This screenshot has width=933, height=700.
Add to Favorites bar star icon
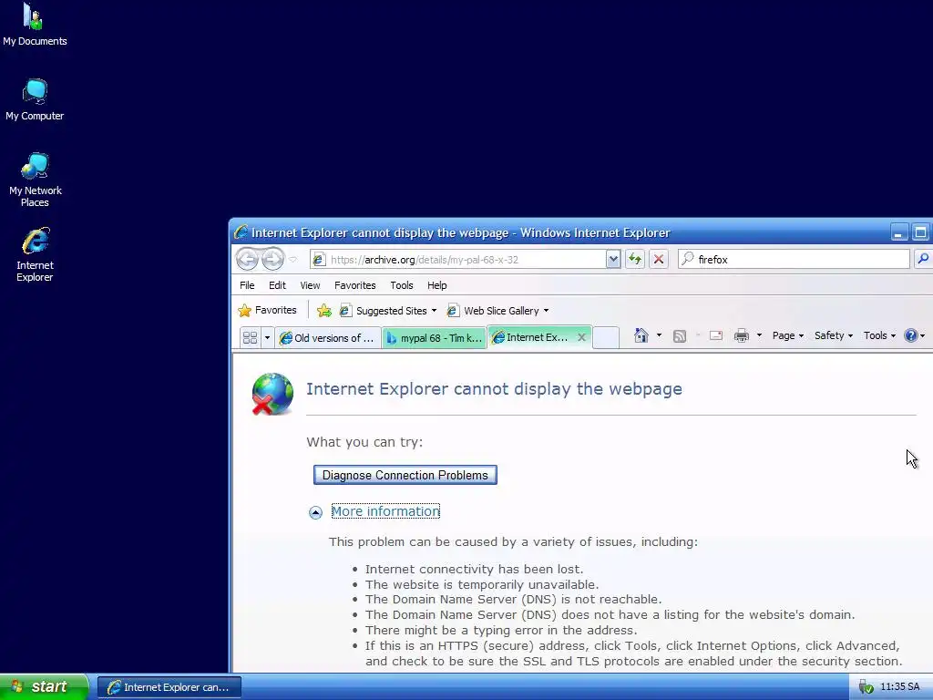[324, 310]
